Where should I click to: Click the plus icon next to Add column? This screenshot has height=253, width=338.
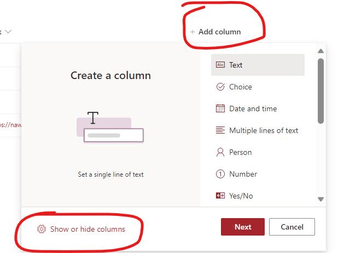193,32
